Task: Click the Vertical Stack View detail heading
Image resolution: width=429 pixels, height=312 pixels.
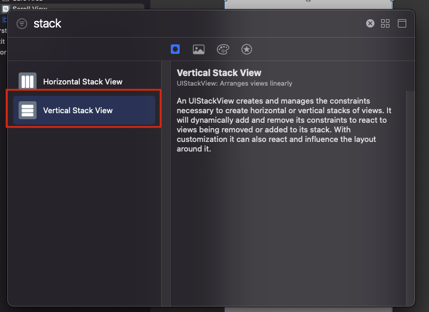Action: [219, 72]
